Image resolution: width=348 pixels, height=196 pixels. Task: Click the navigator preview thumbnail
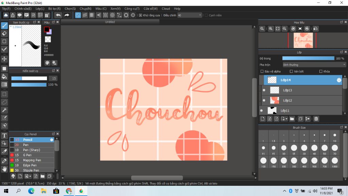303,40
